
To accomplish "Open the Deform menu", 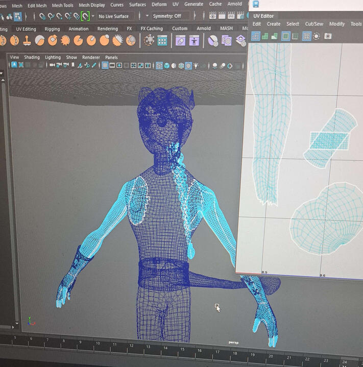I will click(159, 5).
